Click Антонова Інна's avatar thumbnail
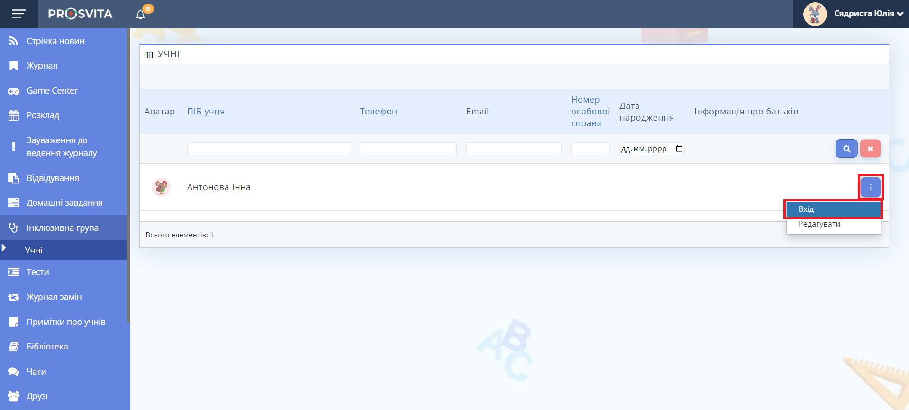Screen dimensions: 909x410 pyautogui.click(x=161, y=187)
